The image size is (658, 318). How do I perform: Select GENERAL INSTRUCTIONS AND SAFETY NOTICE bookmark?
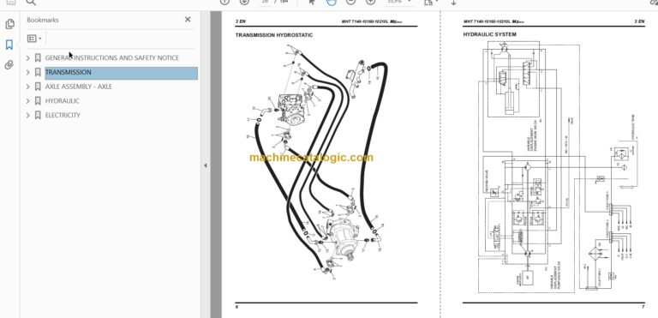coord(112,58)
